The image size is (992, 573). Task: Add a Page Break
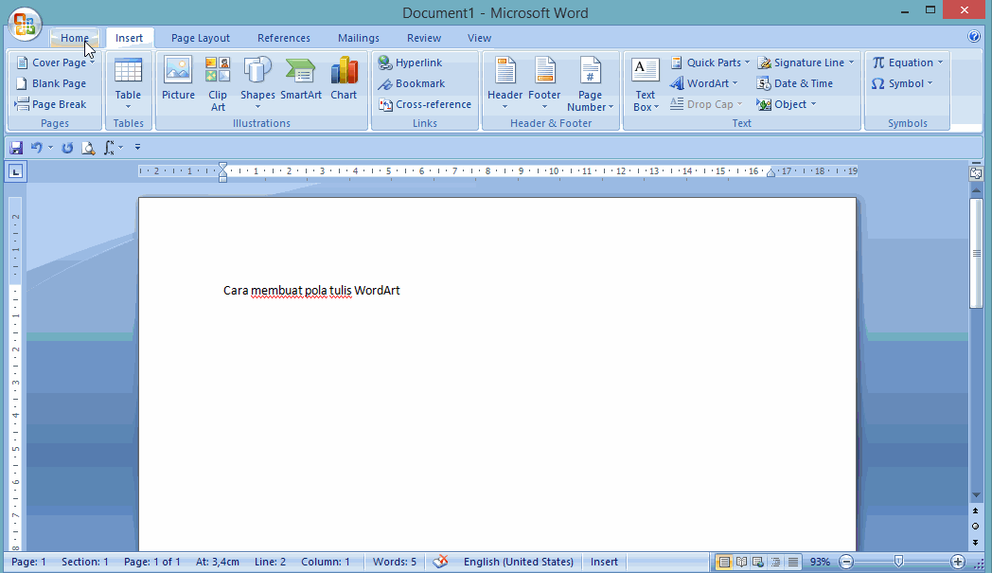click(x=52, y=104)
